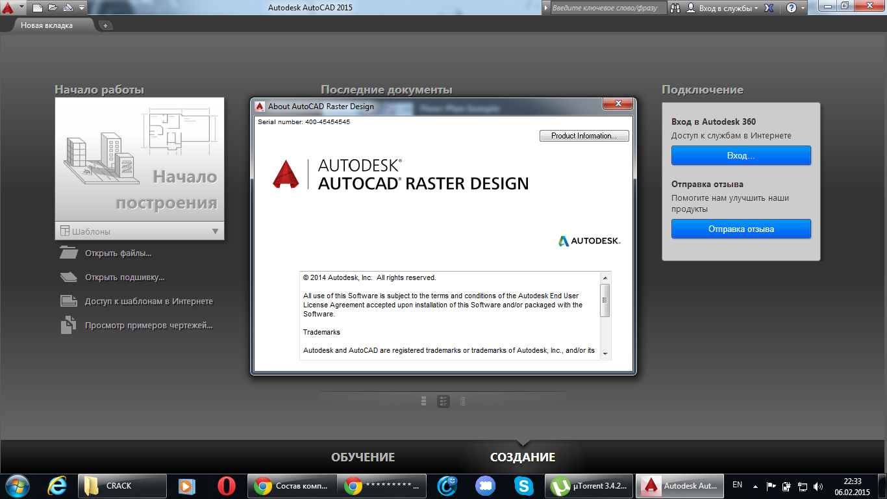
Task: Open the taskbar clock showing 22:33
Action: (x=852, y=486)
